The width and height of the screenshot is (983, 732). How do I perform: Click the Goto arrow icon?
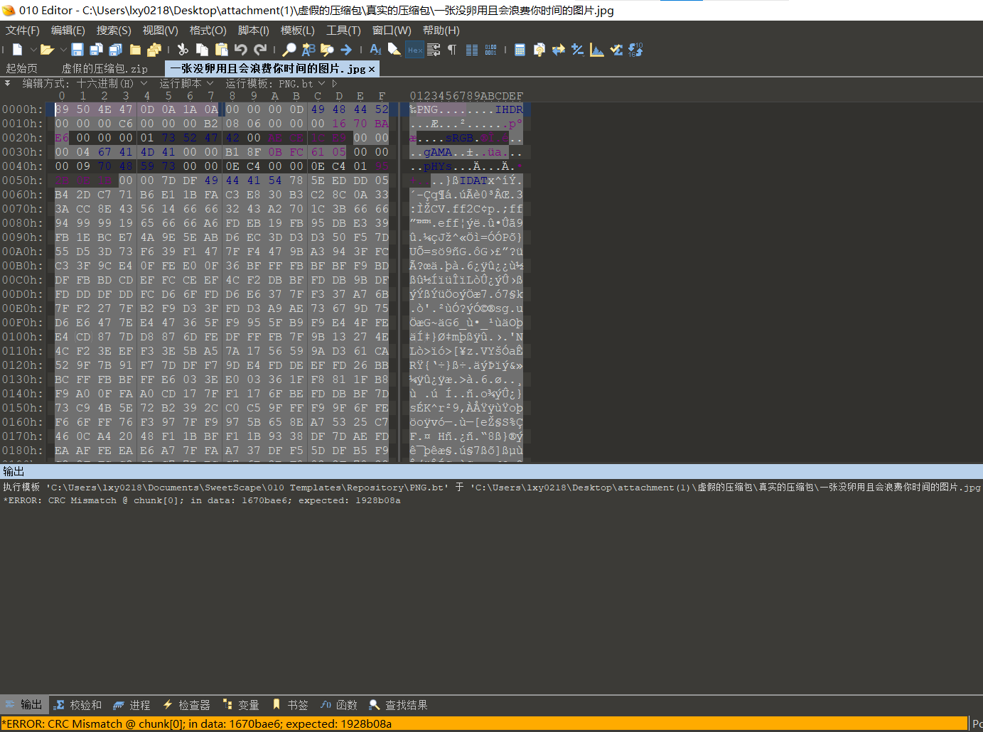pyautogui.click(x=346, y=50)
